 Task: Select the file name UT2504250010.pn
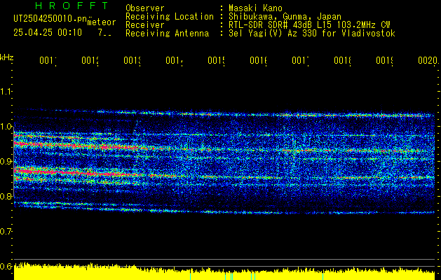pyautogui.click(x=50, y=19)
